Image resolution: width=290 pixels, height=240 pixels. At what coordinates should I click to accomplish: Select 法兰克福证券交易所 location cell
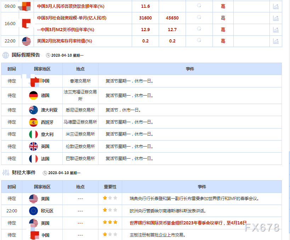coord(80,95)
